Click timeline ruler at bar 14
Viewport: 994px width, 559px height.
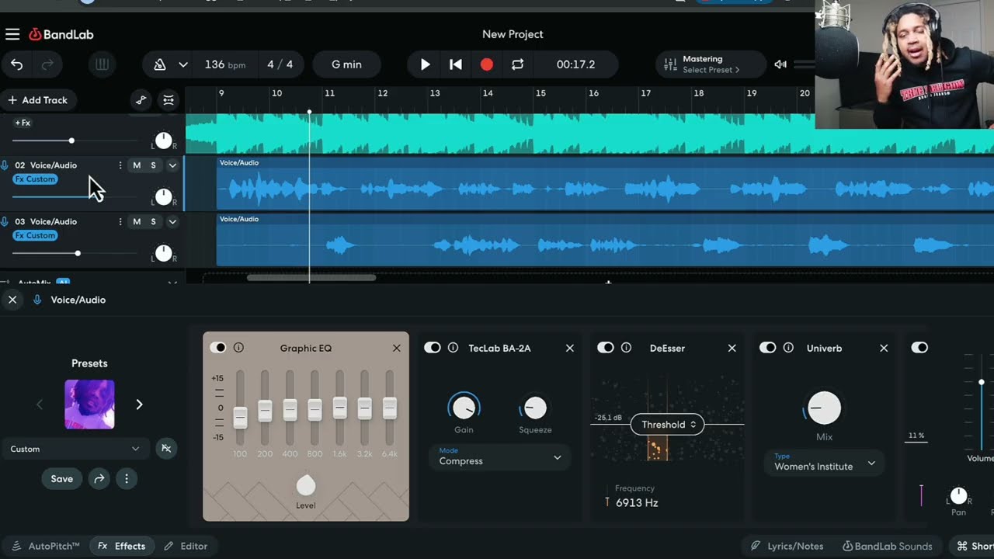pos(488,93)
